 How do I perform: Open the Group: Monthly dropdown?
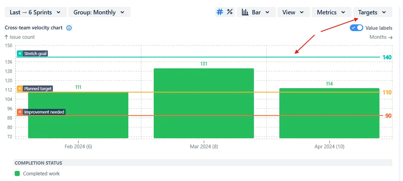100,12
